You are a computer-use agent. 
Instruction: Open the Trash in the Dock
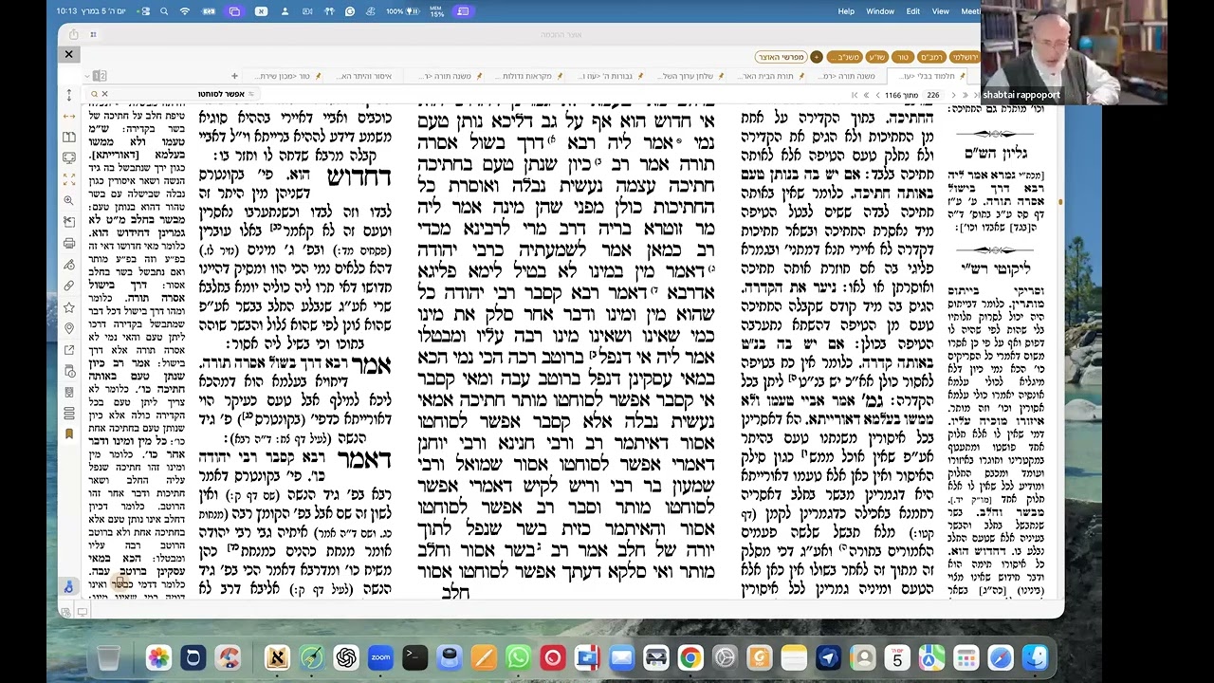(109, 657)
